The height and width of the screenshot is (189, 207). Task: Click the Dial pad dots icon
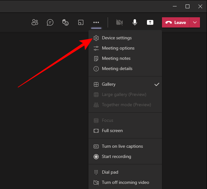tap(96, 172)
